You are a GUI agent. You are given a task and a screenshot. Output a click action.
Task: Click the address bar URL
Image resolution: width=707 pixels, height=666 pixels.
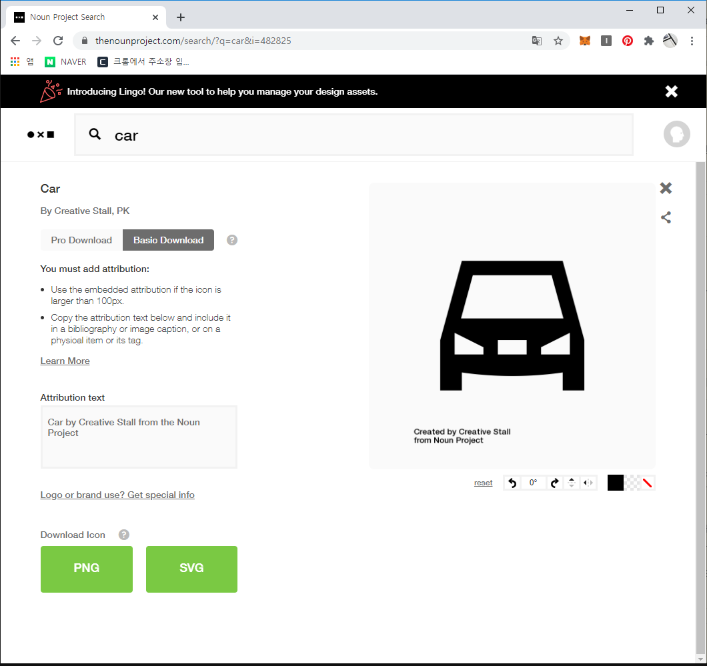(193, 41)
